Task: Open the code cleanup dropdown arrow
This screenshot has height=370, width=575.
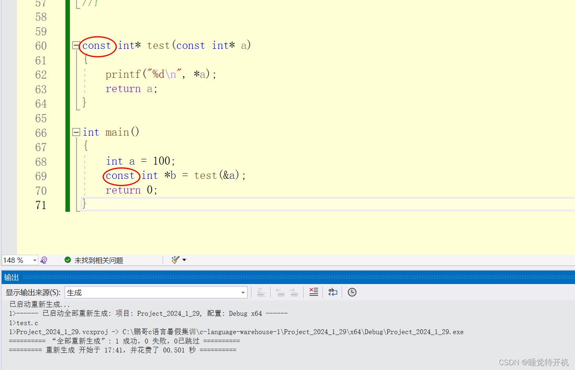Action: pyautogui.click(x=184, y=260)
